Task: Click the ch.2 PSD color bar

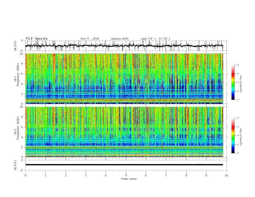Action: [x=233, y=136]
